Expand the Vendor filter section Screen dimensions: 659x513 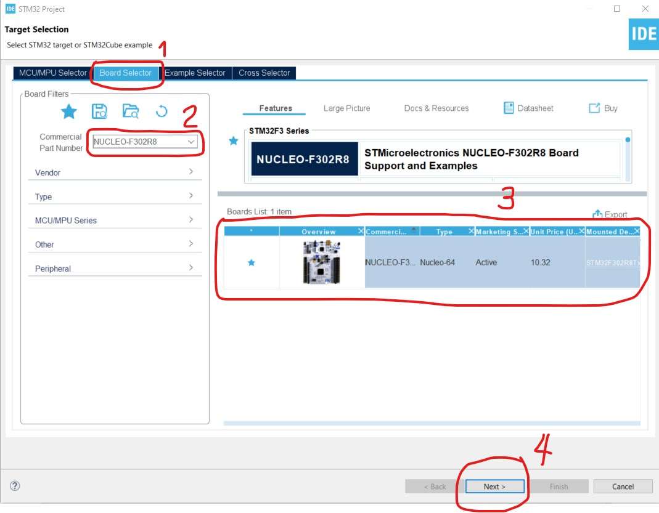point(115,172)
